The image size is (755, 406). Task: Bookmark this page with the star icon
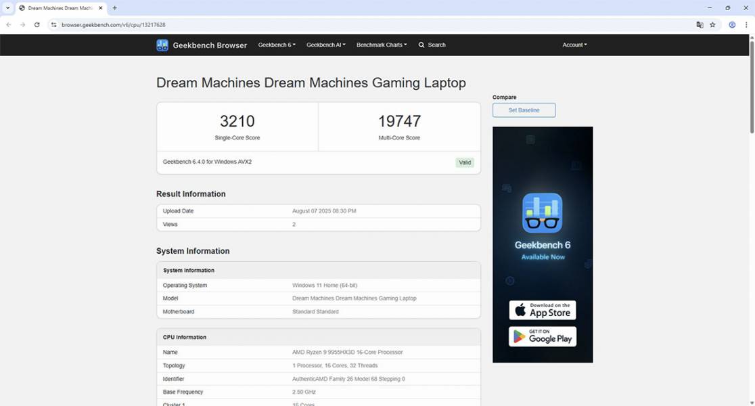(x=712, y=24)
